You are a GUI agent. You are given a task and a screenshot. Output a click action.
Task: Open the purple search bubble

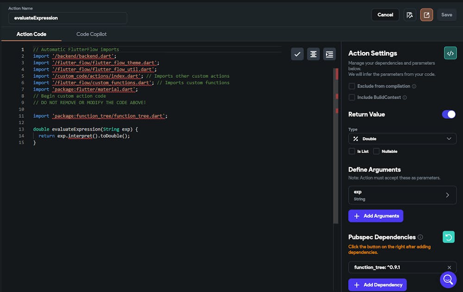click(448, 279)
